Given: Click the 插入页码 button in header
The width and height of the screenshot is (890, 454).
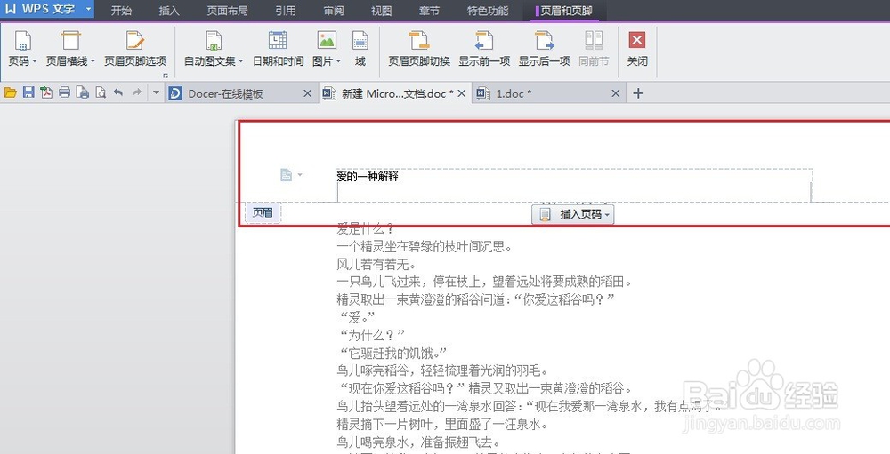Looking at the screenshot, I should [572, 214].
